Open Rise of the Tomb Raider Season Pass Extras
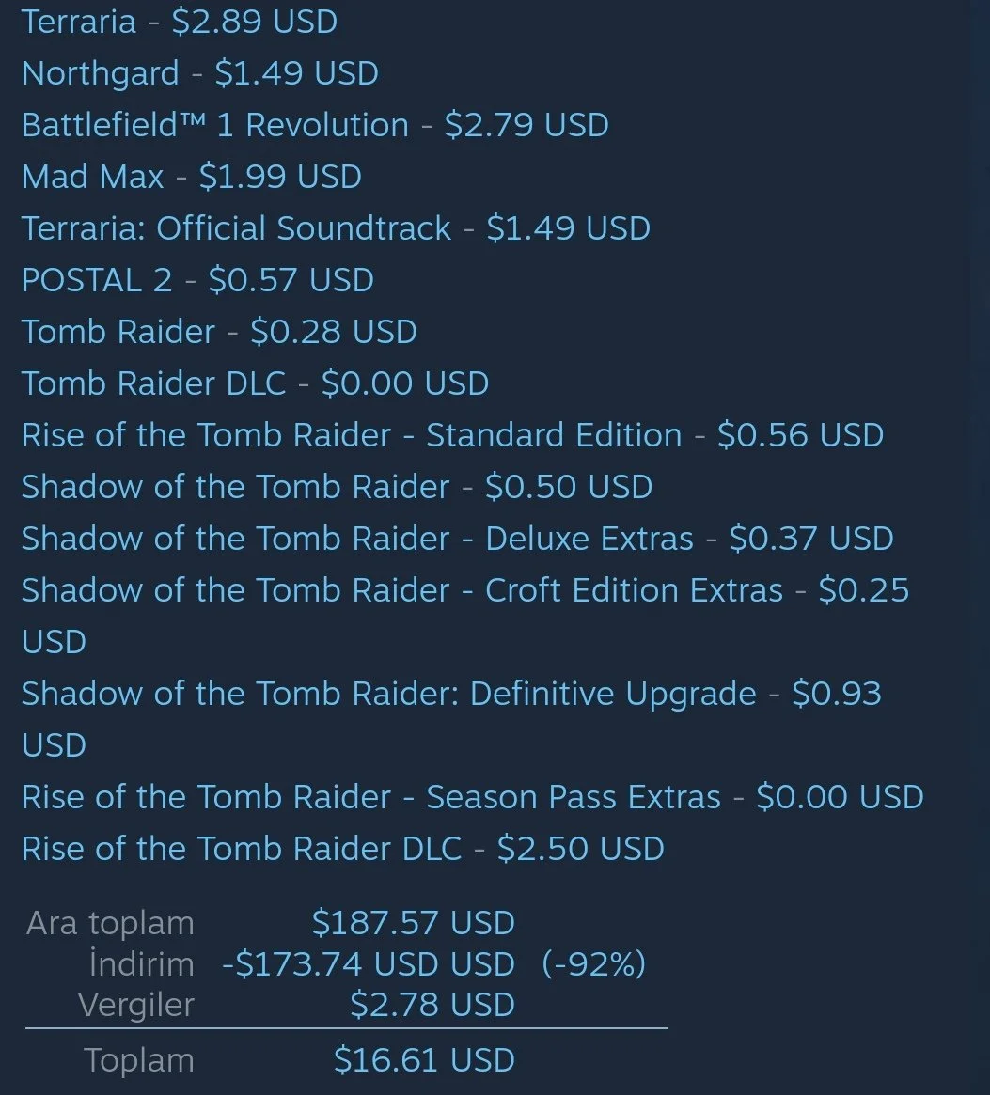Screen dimensions: 990x1095 click(473, 797)
